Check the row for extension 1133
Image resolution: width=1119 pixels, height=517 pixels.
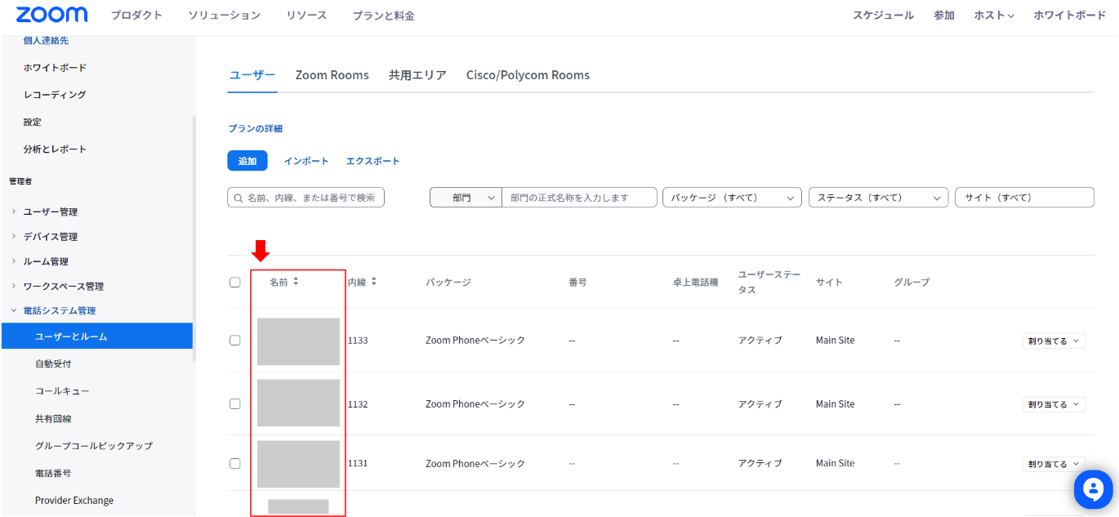(x=235, y=341)
